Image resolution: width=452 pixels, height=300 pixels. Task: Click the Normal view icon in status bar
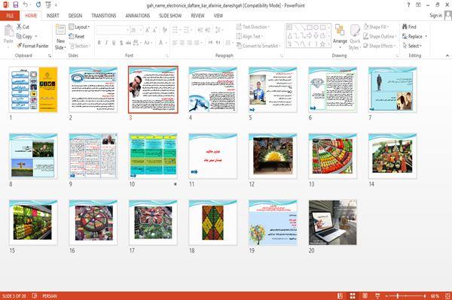tap(341, 296)
